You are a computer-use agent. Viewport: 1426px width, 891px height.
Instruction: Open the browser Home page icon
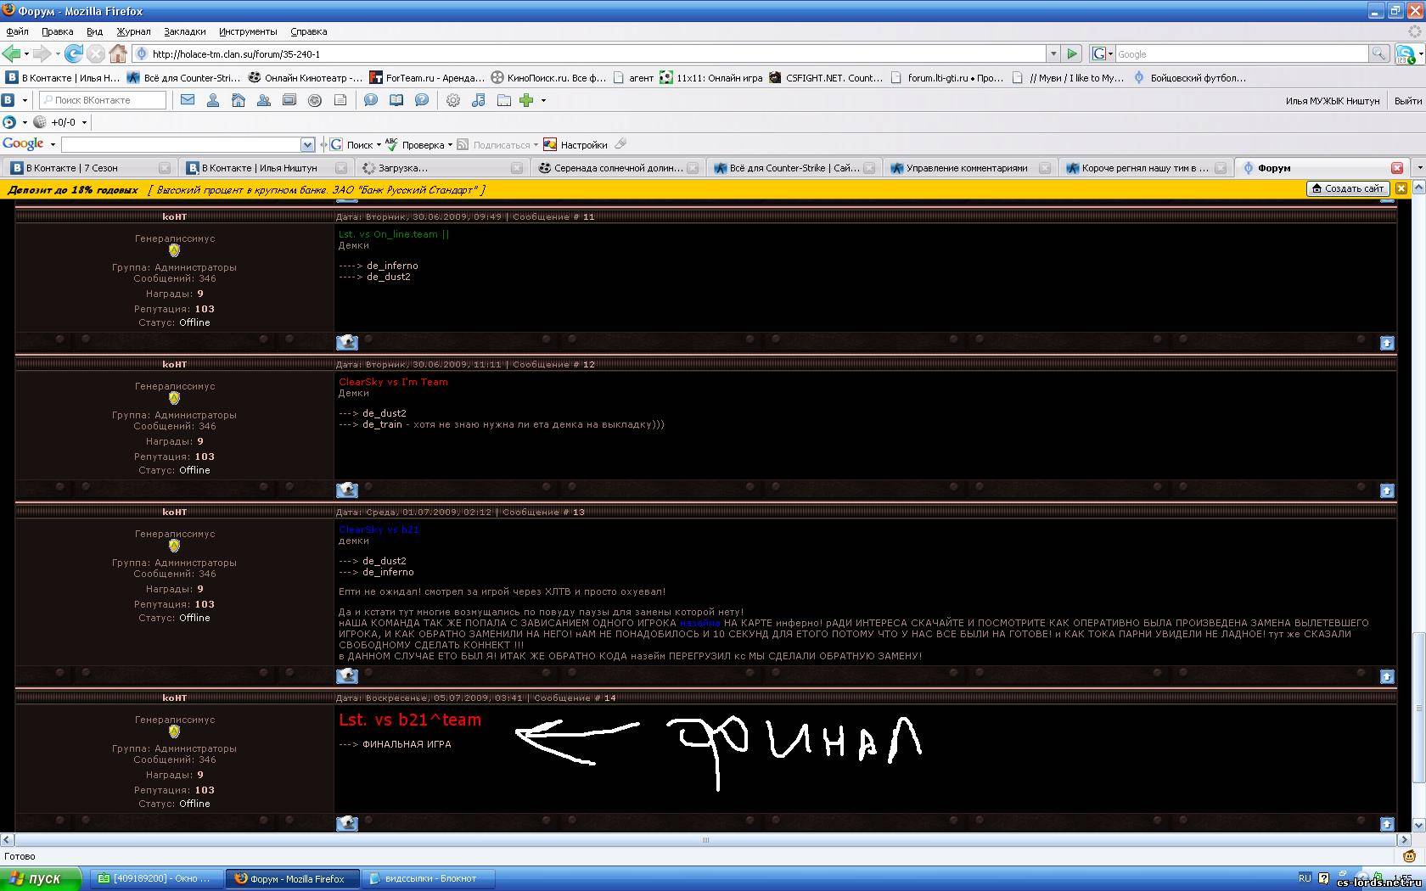118,53
